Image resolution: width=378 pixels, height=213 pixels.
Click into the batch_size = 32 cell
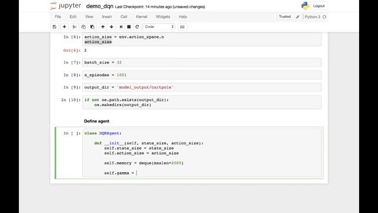[x=202, y=63]
